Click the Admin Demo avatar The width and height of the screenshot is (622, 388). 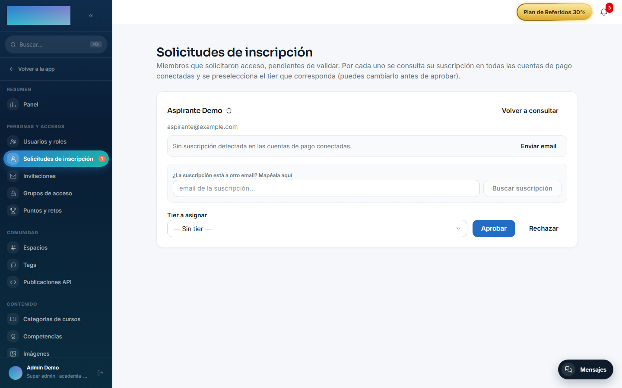16,372
